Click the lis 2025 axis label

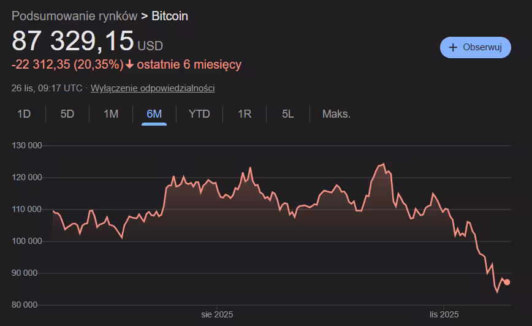click(x=444, y=314)
